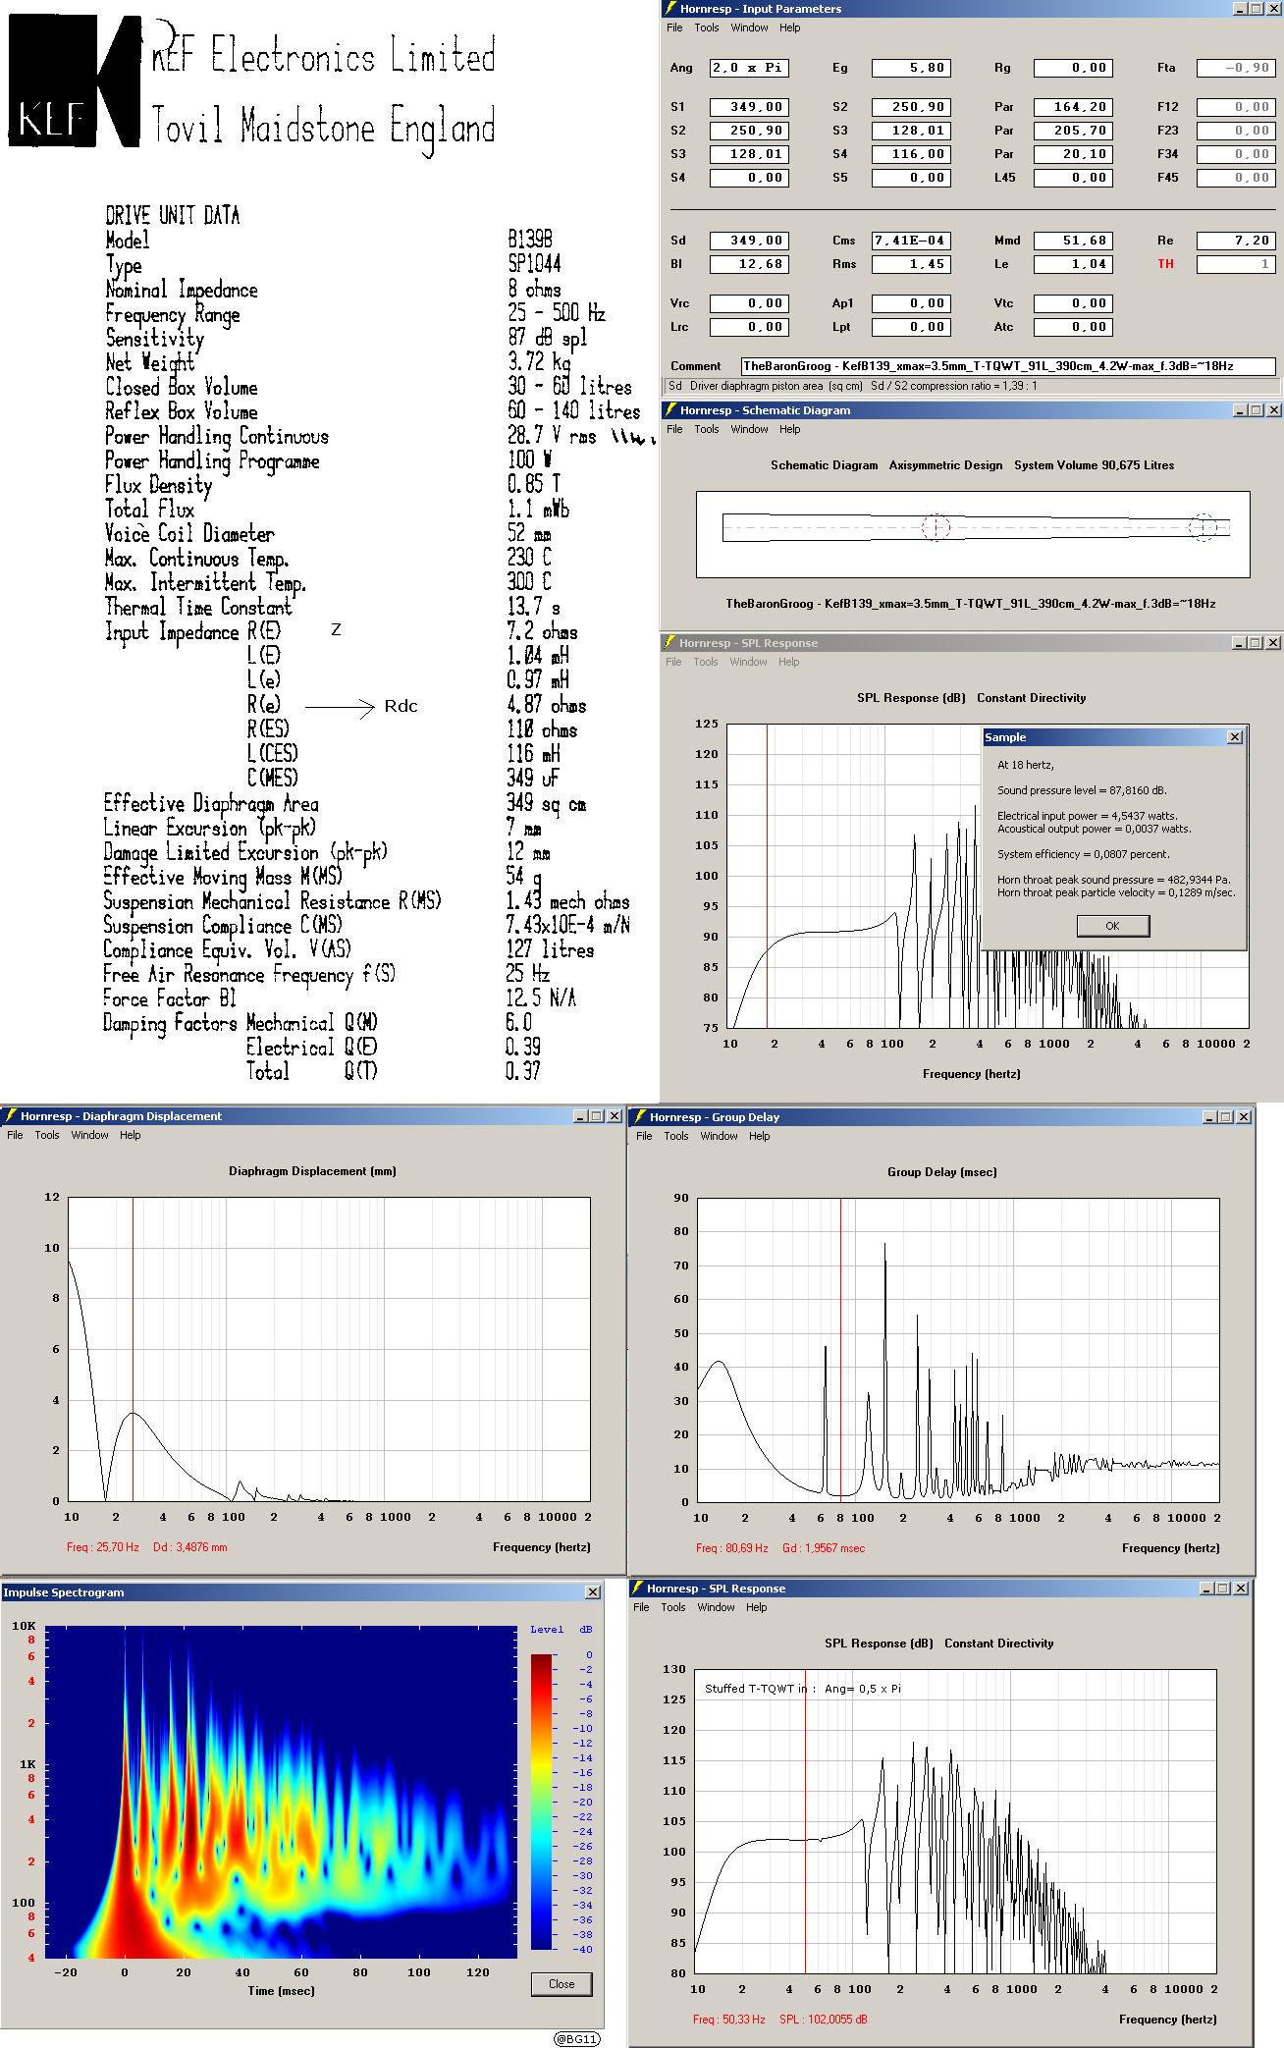
Task: Click the Fta value field
Action: 1236,68
